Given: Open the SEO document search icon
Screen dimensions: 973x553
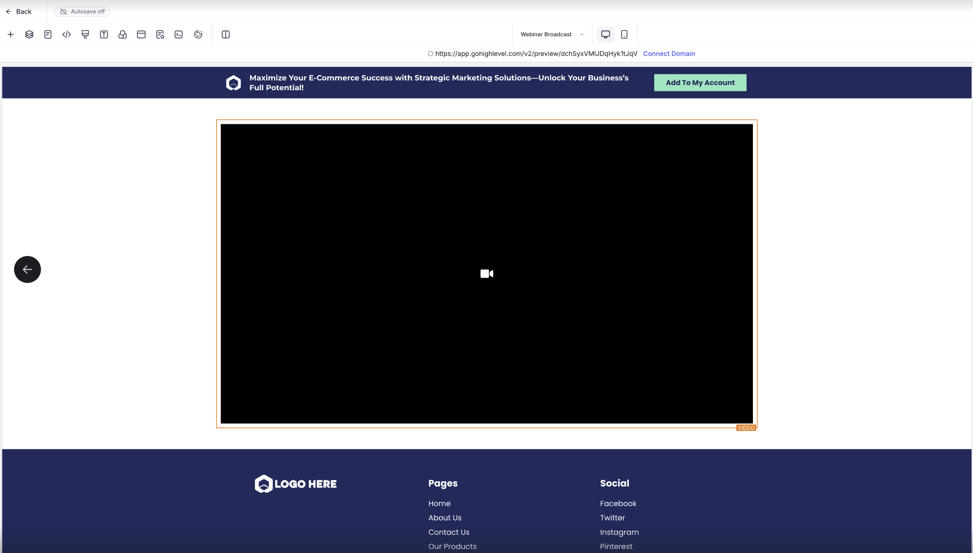Looking at the screenshot, I should (160, 35).
